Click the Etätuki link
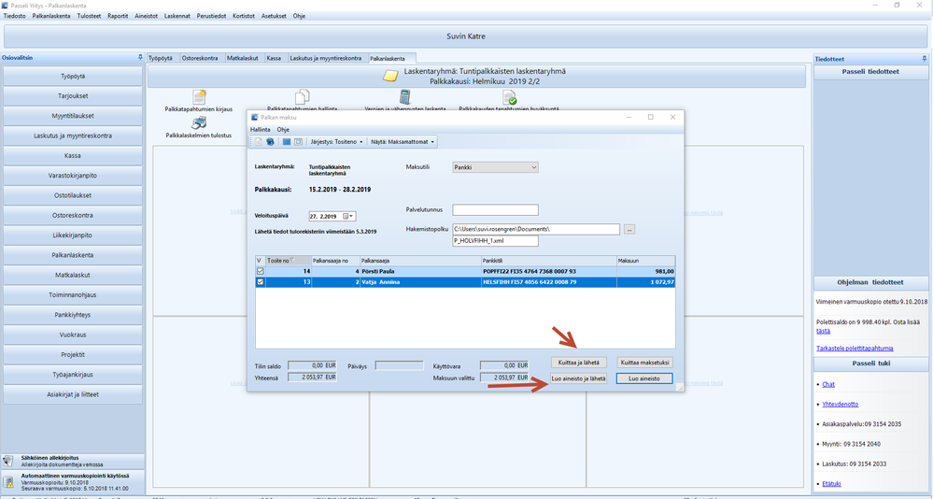The width and height of the screenshot is (933, 499). point(831,484)
